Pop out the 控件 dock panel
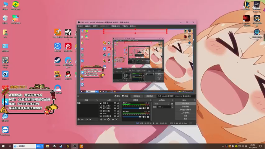 tap(195, 100)
